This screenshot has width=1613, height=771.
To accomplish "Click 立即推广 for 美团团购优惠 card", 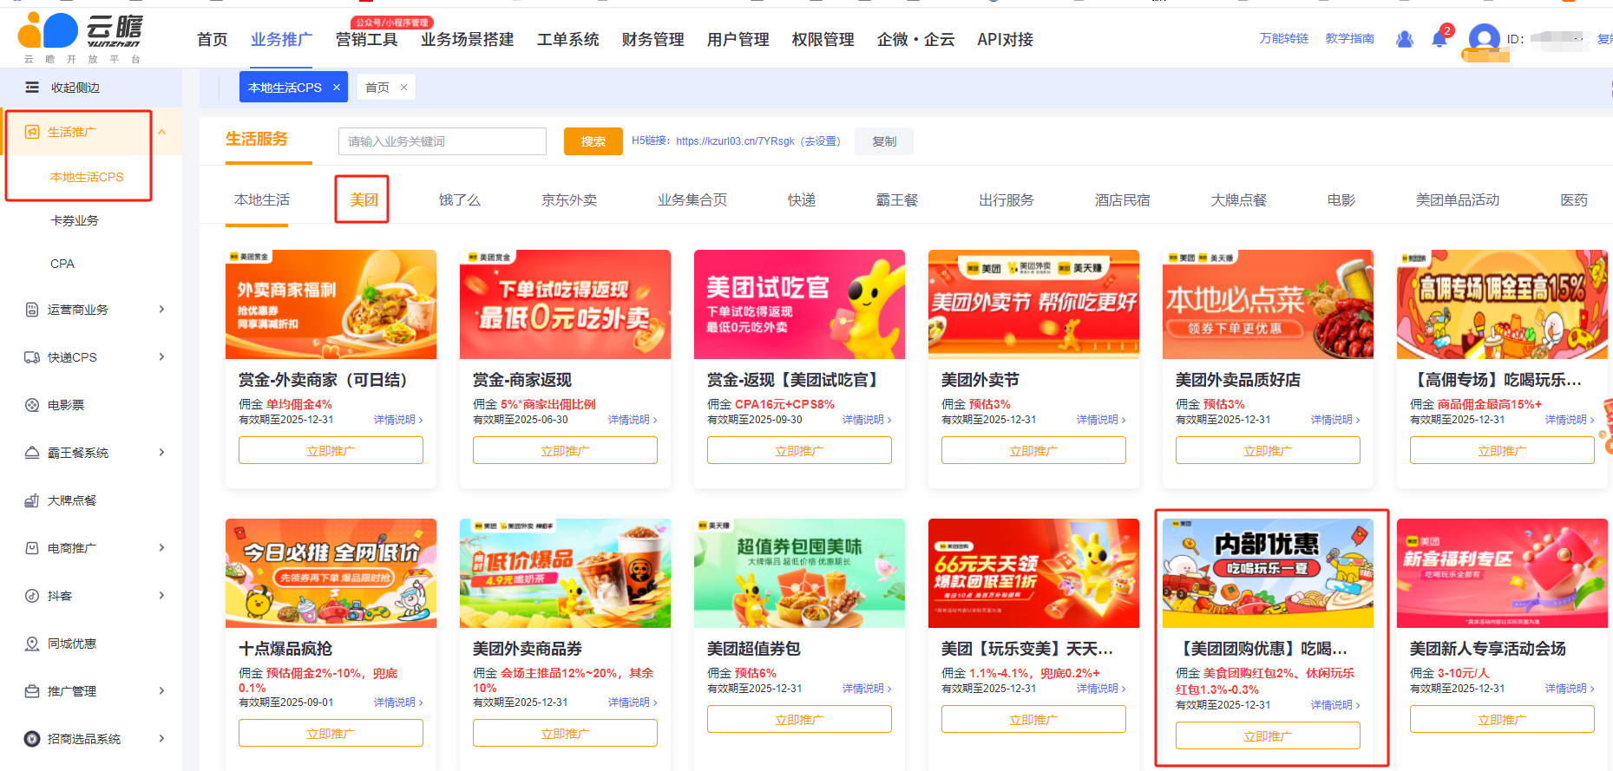I will click(x=1268, y=735).
